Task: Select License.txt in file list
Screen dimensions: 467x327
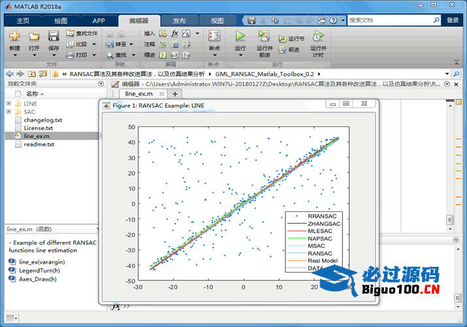Action: [38, 128]
